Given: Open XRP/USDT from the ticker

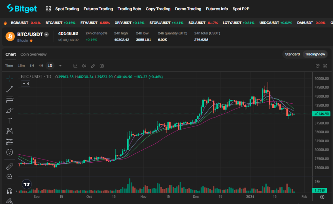Looking at the screenshot, I should click(130, 23).
